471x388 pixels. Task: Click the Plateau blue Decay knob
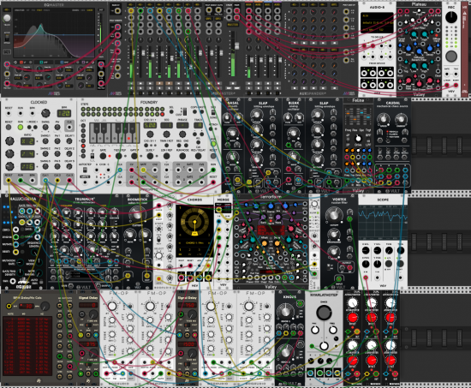point(430,49)
